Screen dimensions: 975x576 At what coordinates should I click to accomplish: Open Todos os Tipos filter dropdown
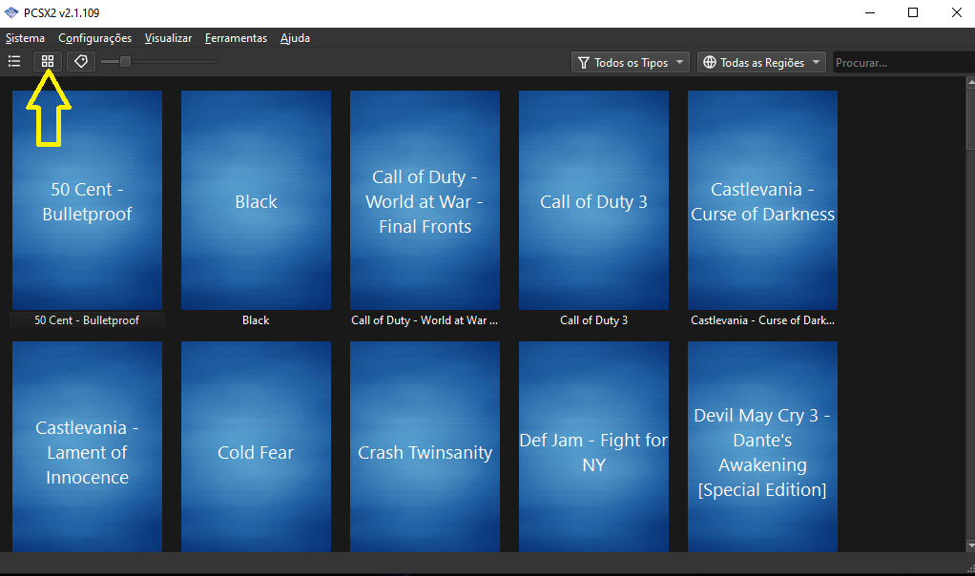pos(631,62)
